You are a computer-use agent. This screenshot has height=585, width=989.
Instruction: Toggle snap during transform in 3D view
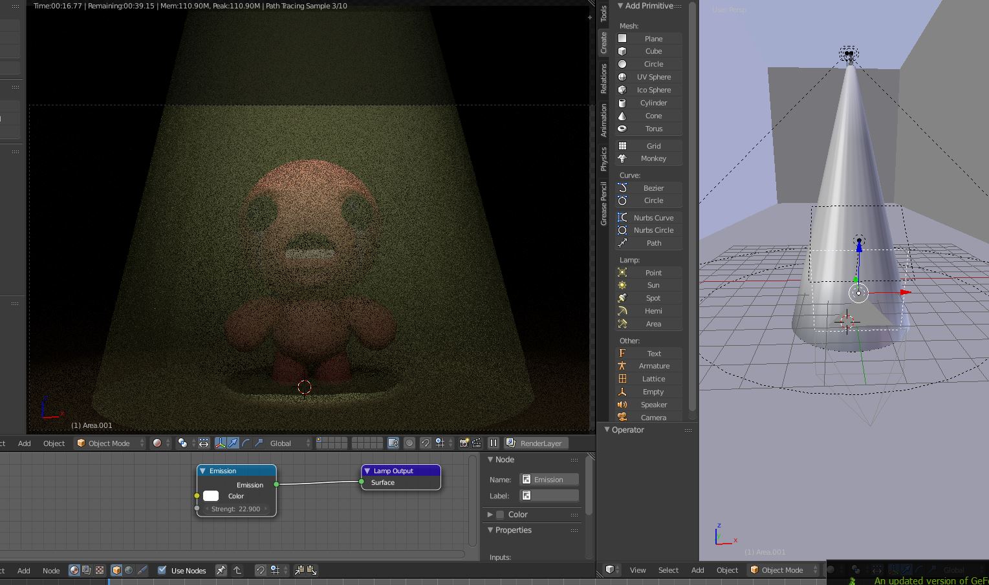click(x=425, y=443)
